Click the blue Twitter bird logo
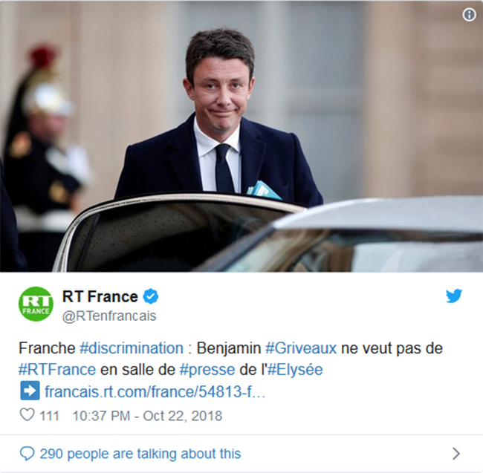This screenshot has width=483, height=473. click(454, 296)
